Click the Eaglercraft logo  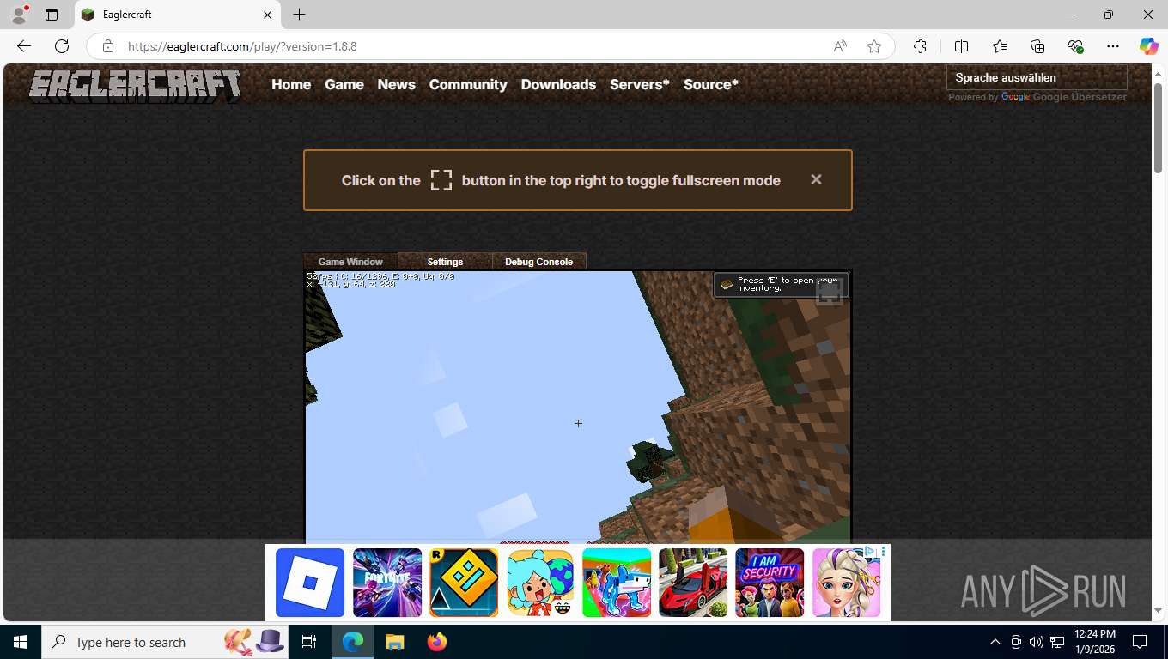[135, 86]
